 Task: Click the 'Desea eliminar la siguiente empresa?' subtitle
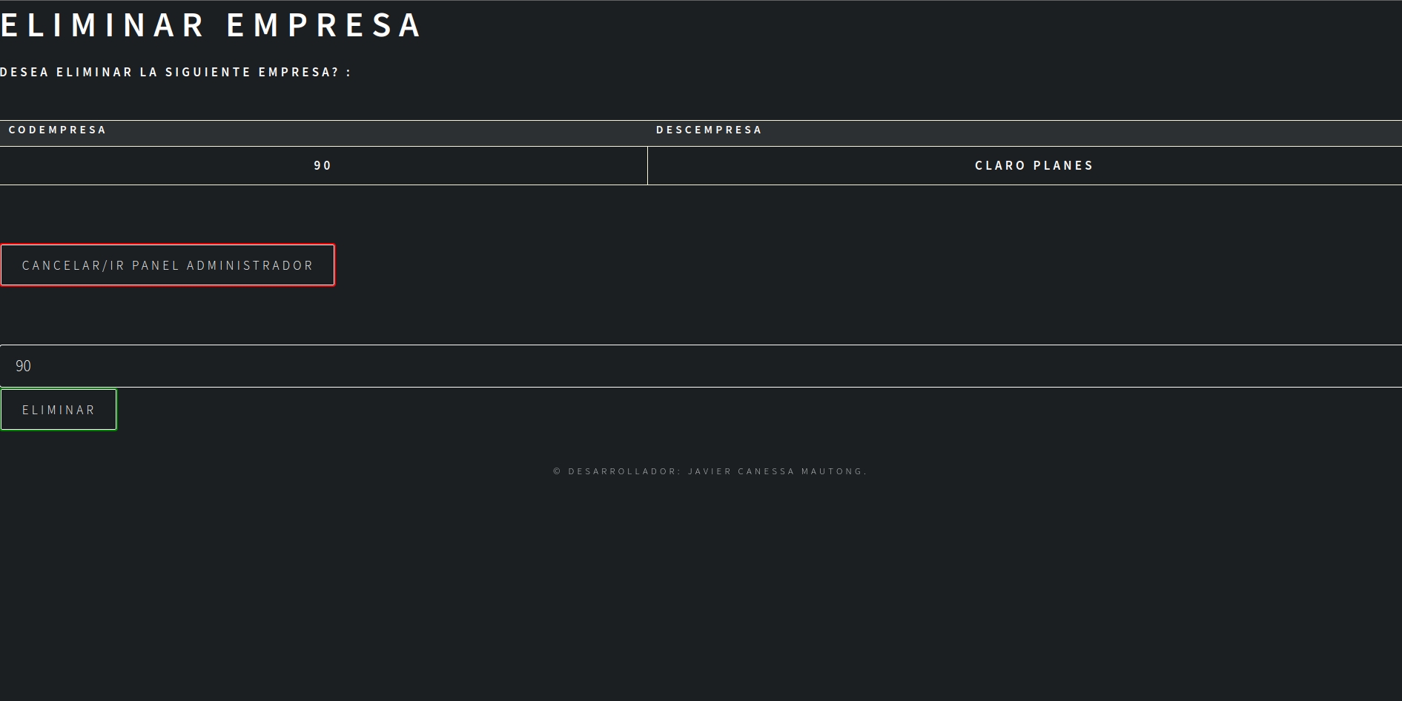click(x=176, y=72)
